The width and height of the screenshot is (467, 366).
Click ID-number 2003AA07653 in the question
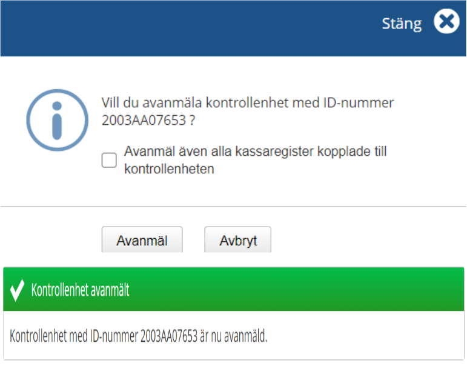coord(143,121)
